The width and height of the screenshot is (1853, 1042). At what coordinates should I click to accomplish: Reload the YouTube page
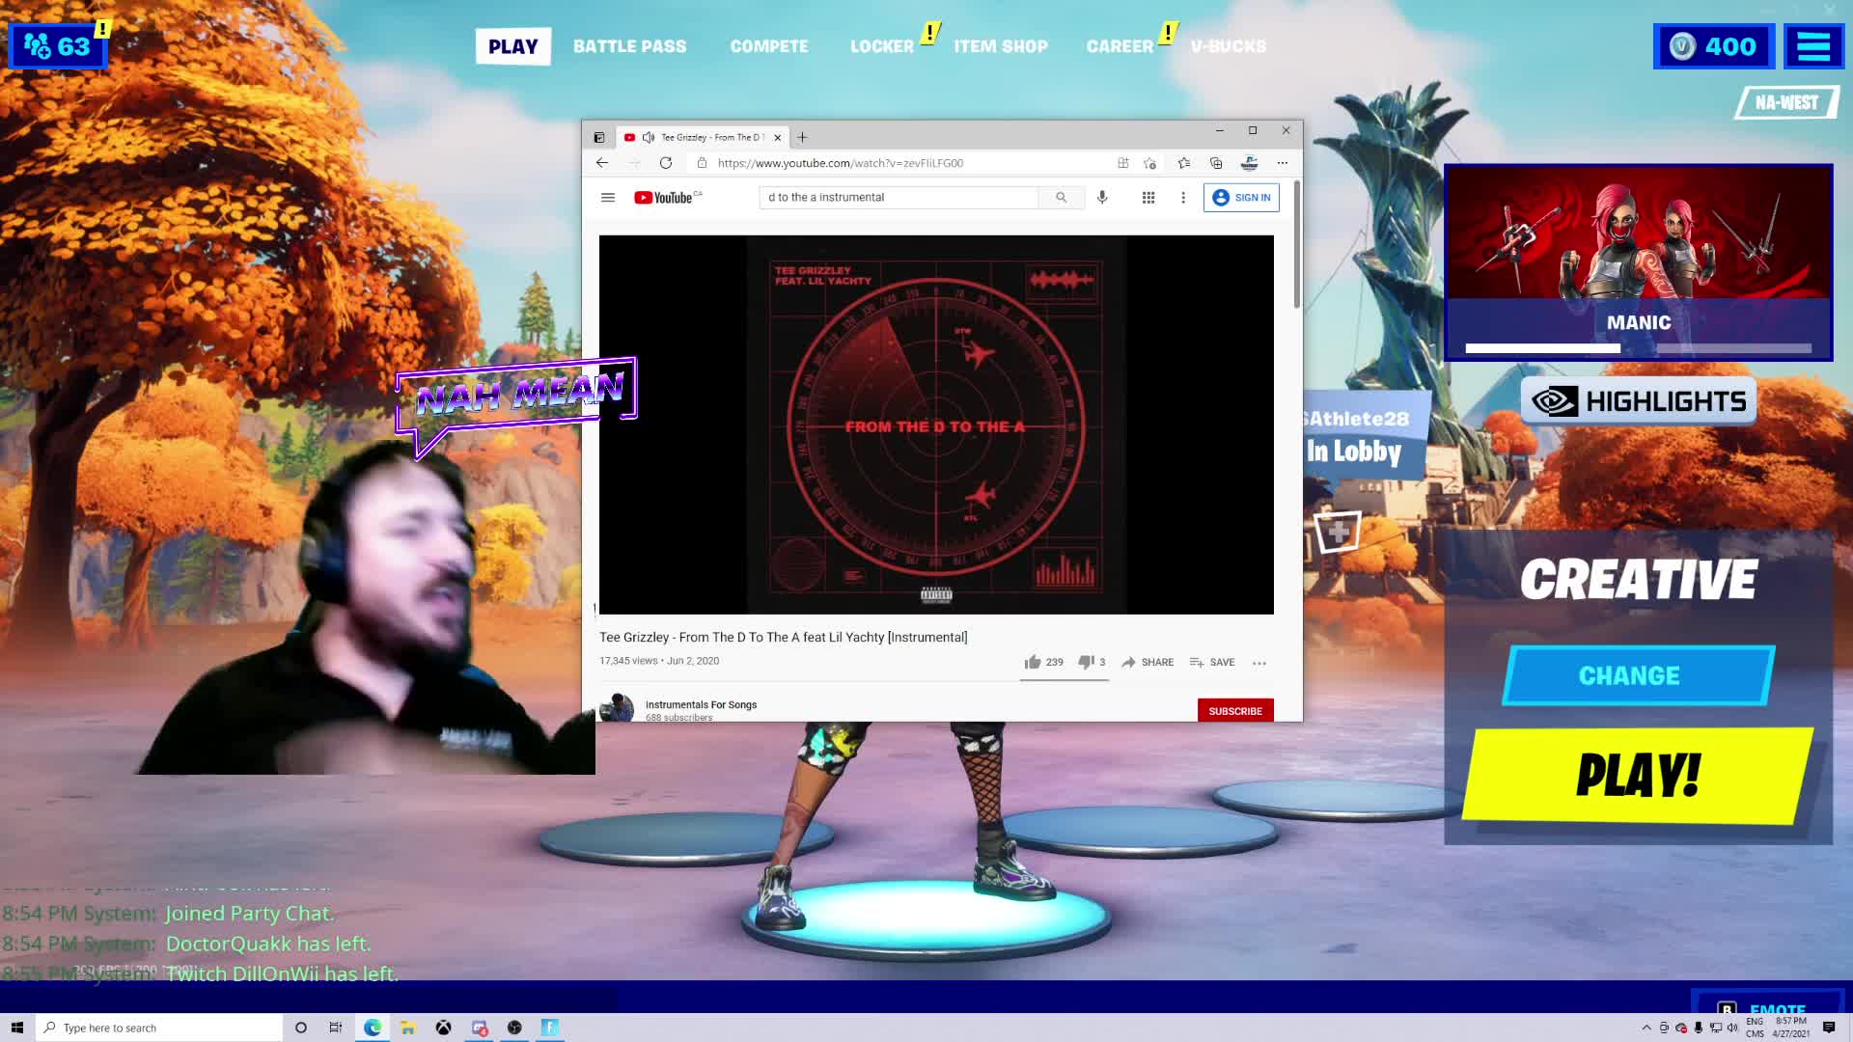[666, 163]
